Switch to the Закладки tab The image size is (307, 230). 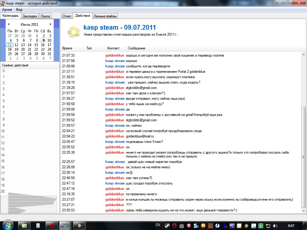(30, 16)
